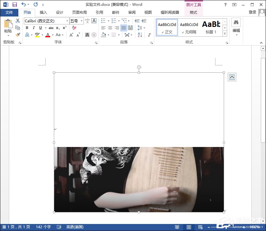Image resolution: width=266 pixels, height=231 pixels.
Task: Click the Clear Formatting eraser icon
Action: (x=74, y=28)
